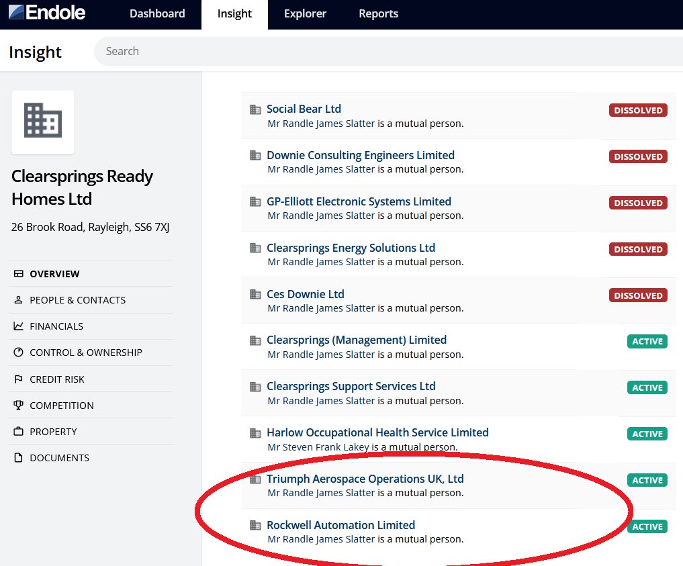Click building icon beside GP-Elliott Electronic Systems

tap(255, 201)
